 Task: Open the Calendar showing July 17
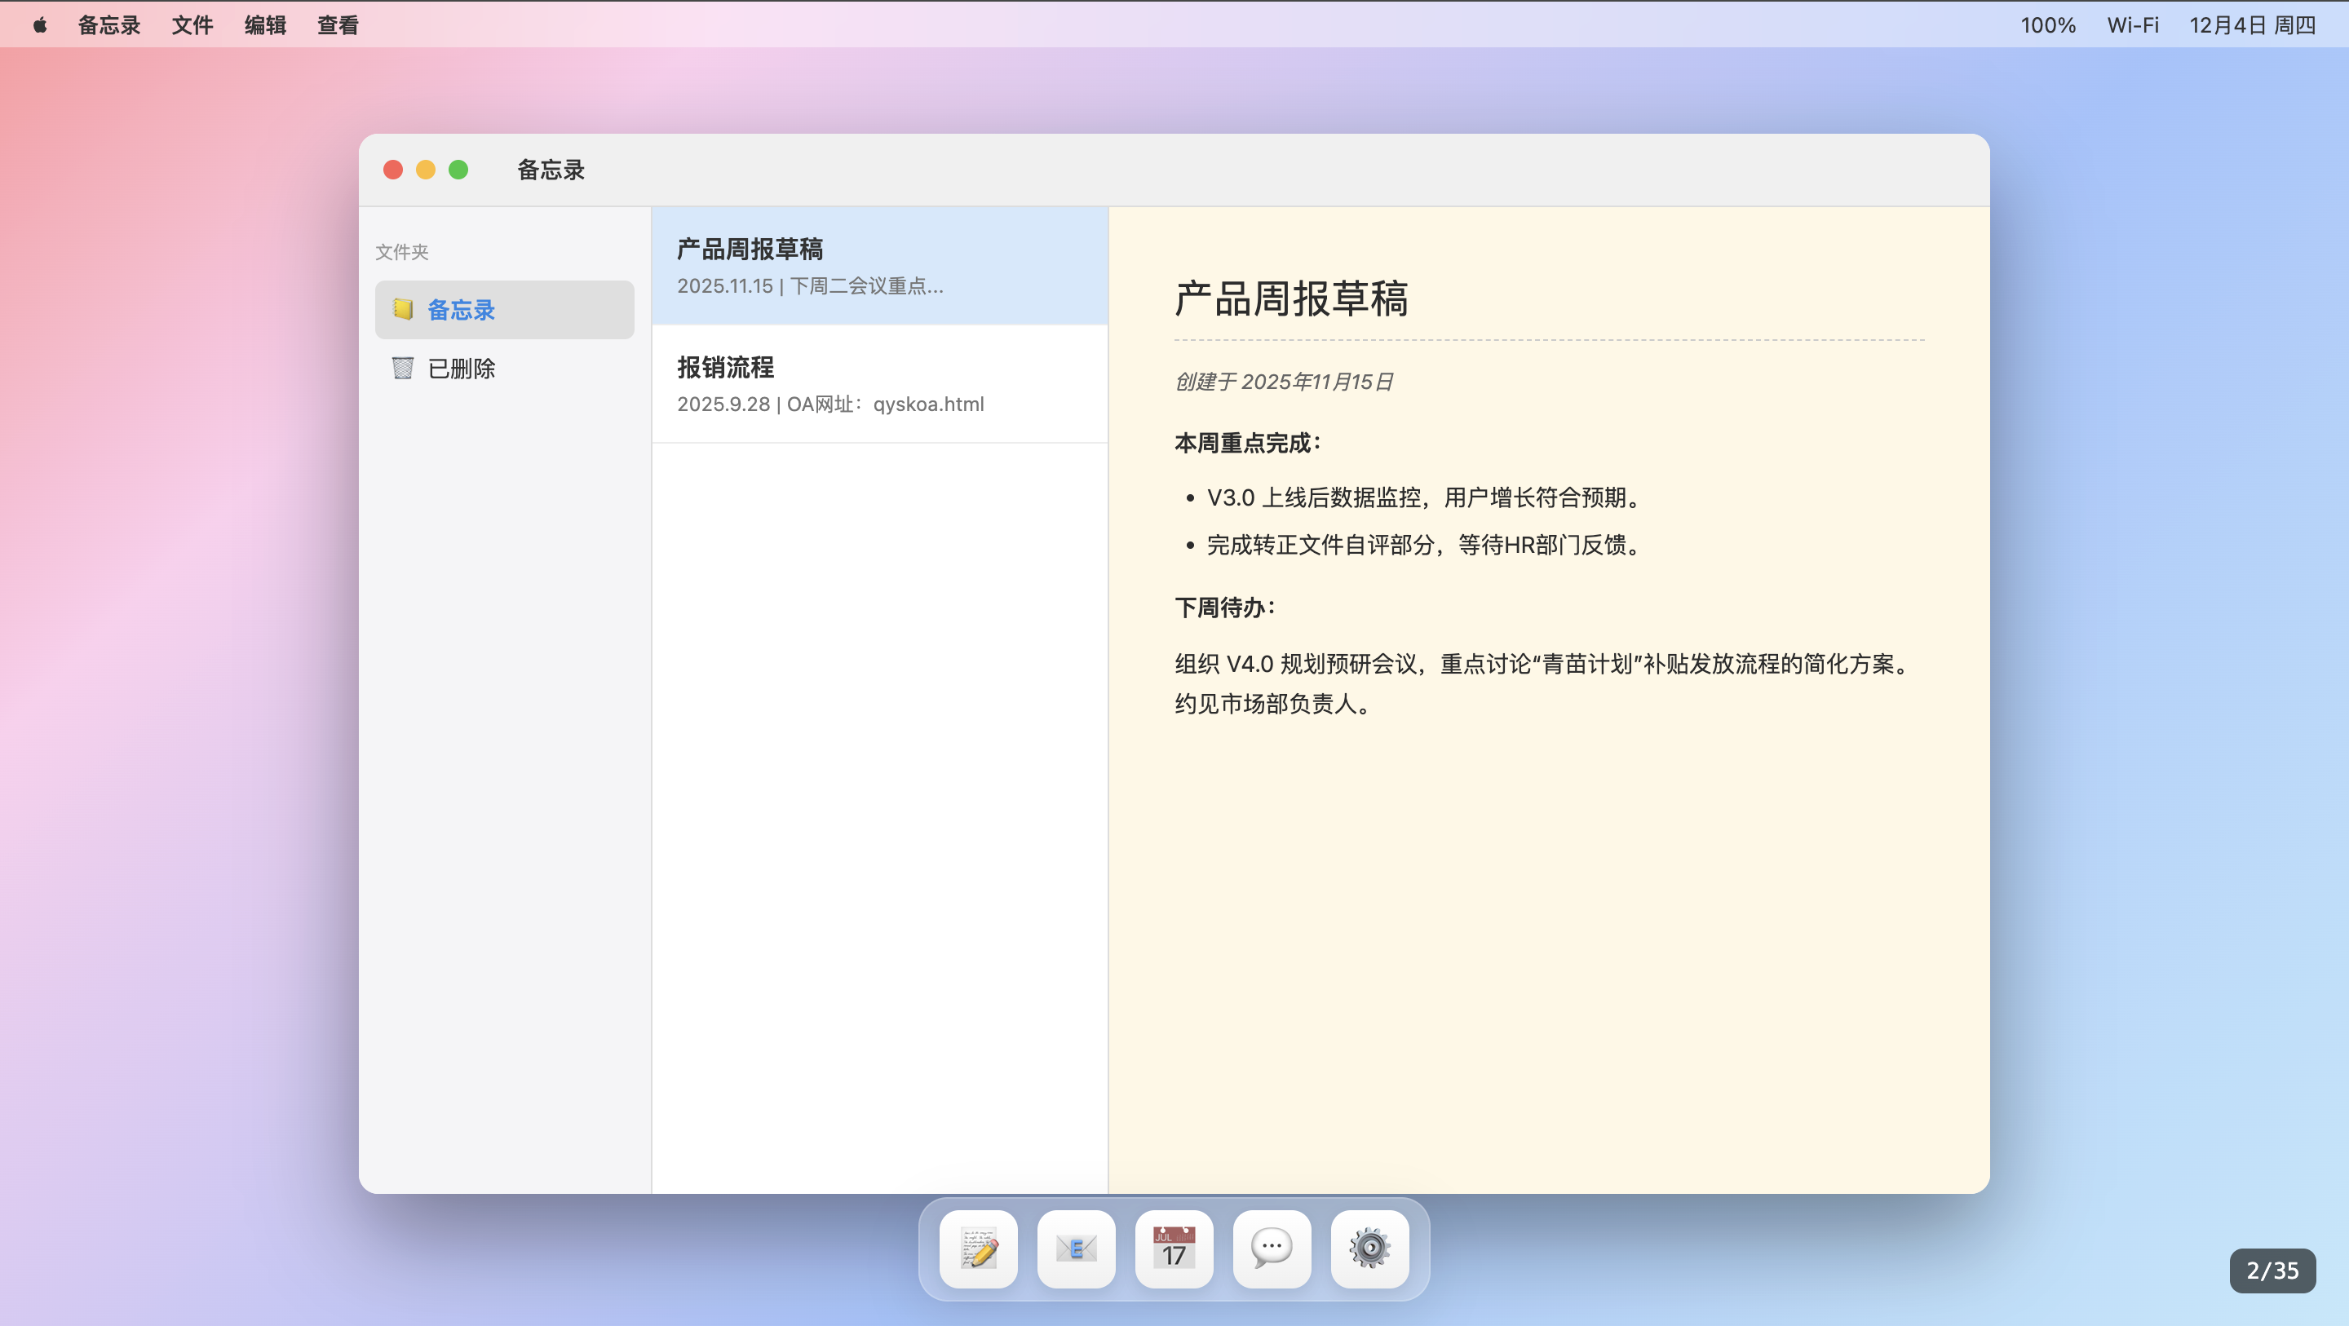(x=1174, y=1249)
